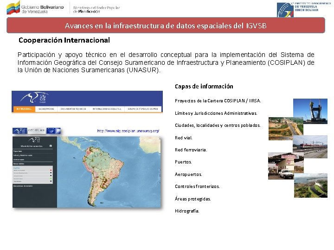Click the 'Capas de información' heading

[204, 86]
